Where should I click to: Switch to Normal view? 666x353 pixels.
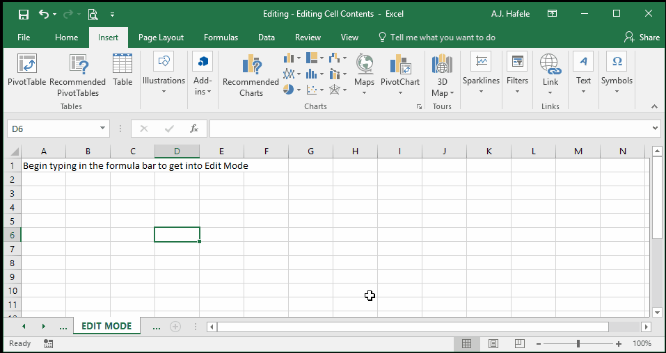pos(466,344)
